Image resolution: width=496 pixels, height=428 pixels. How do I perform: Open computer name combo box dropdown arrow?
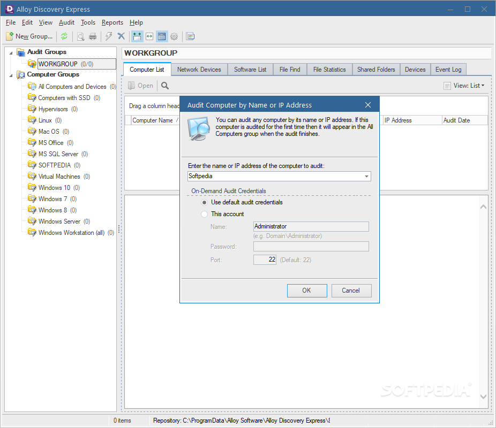[x=366, y=176]
